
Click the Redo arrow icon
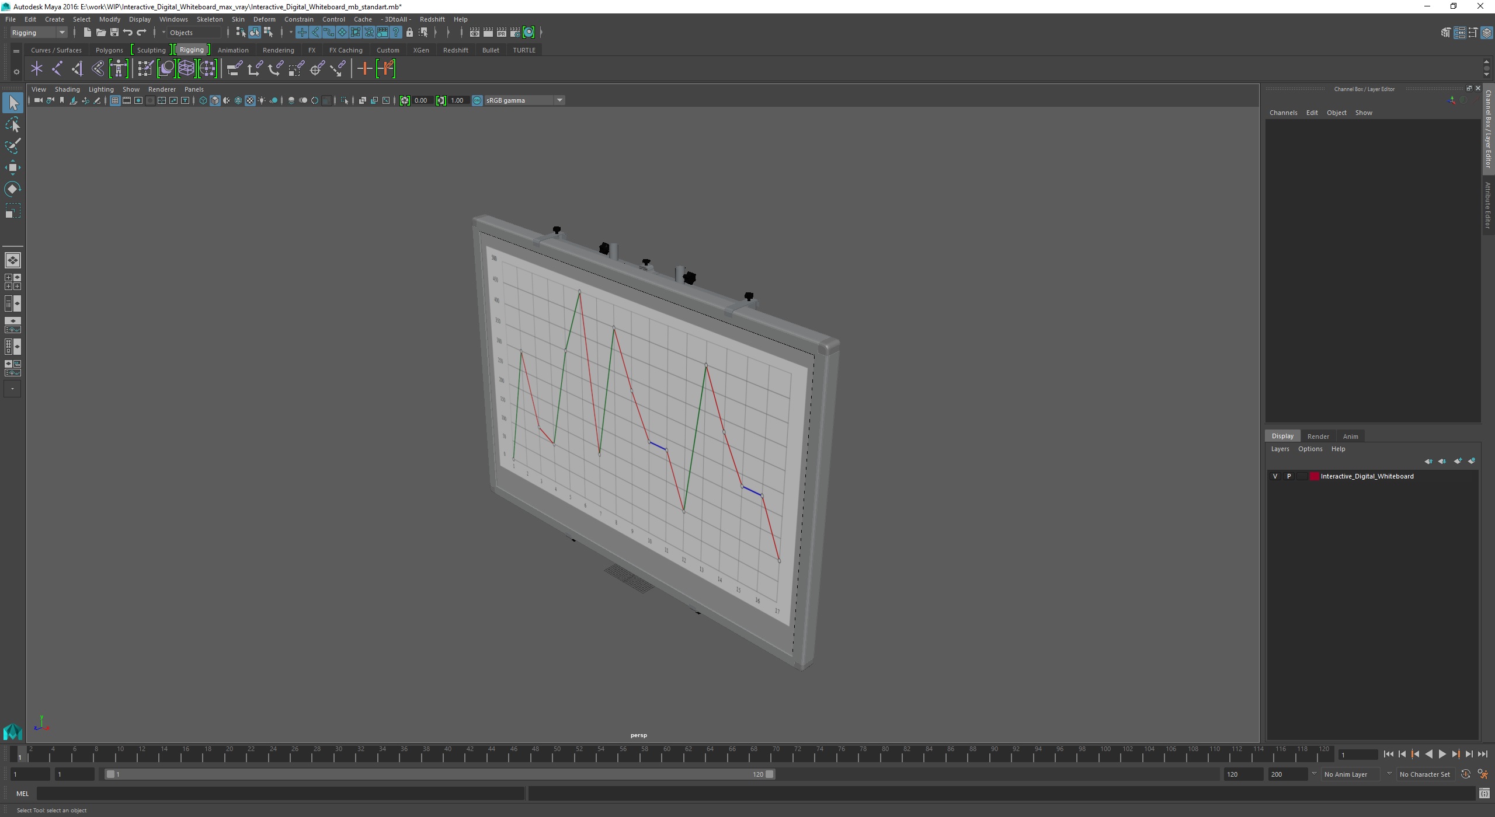pyautogui.click(x=141, y=33)
